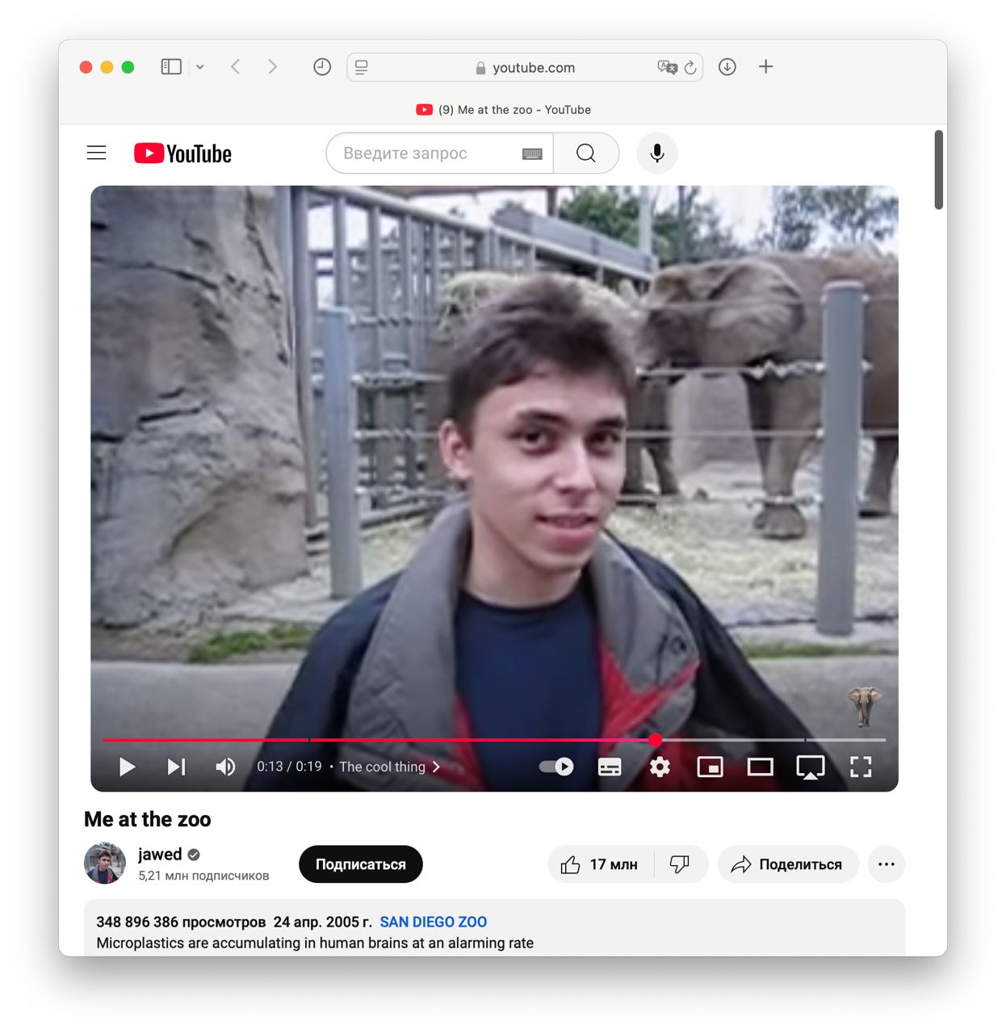Image resolution: width=1006 pixels, height=1034 pixels.
Task: Open the three-dot more actions menu
Action: click(887, 864)
